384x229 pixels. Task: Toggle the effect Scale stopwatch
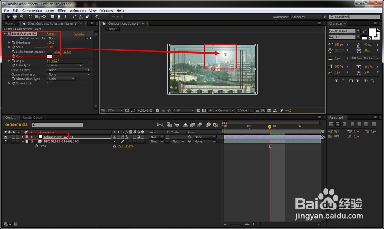13,47
